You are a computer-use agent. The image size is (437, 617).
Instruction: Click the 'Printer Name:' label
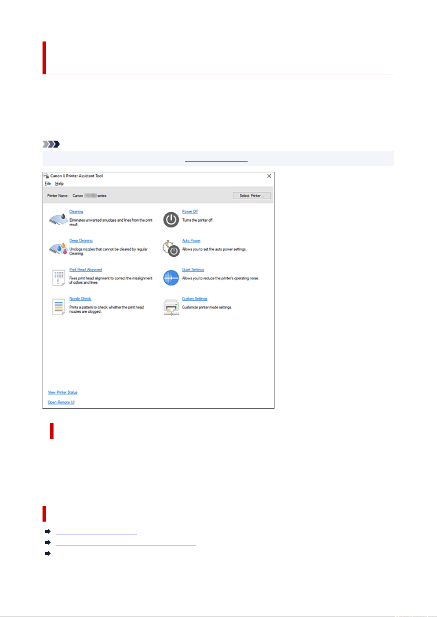pos(58,196)
